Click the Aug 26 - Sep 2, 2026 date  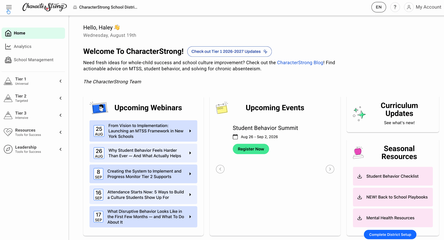[x=259, y=137]
